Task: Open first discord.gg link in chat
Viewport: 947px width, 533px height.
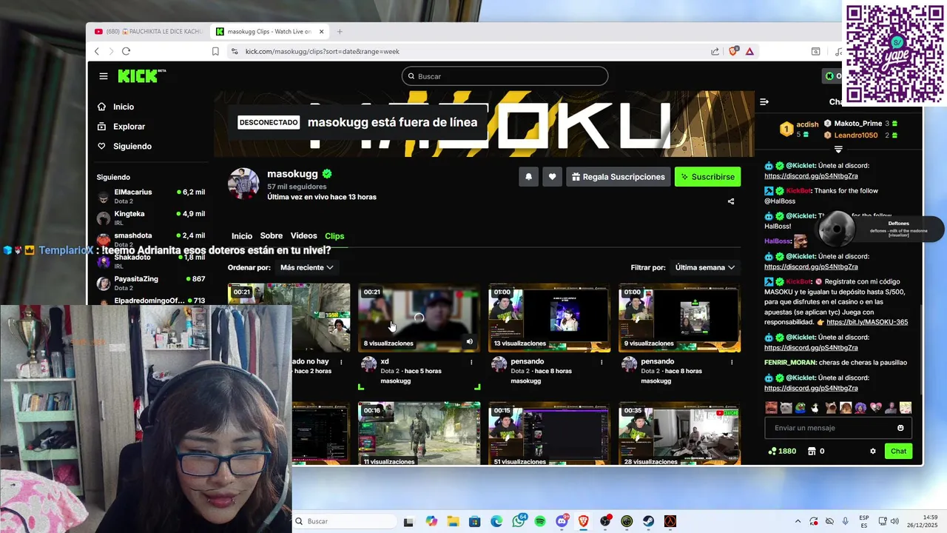Action: (x=811, y=176)
